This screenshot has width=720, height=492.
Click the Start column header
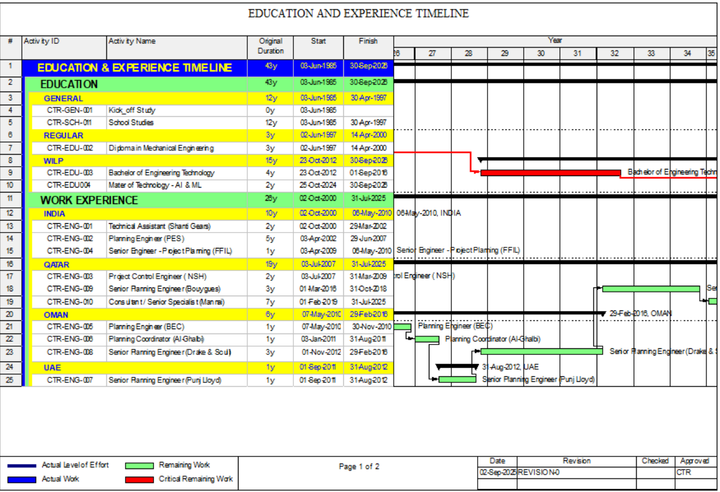click(319, 47)
